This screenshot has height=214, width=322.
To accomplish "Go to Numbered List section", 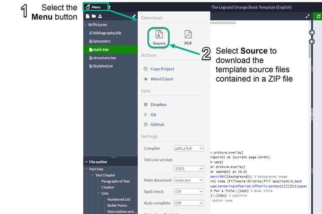I will coord(118,199).
